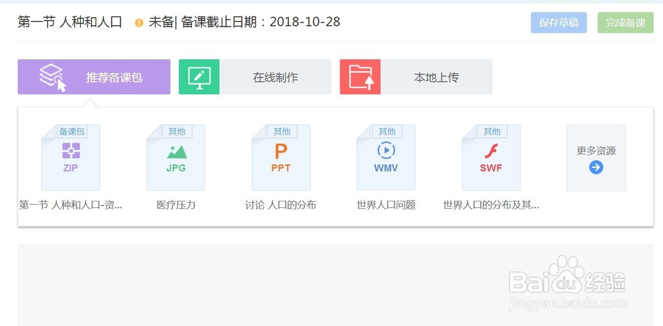Click the green monitor pencil icon
Screen dimensions: 663x326
[199, 77]
